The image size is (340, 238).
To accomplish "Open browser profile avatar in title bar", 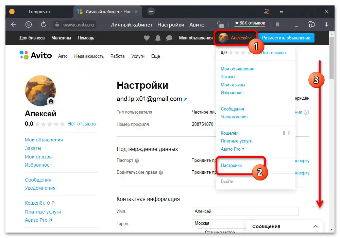I will click(x=267, y=12).
